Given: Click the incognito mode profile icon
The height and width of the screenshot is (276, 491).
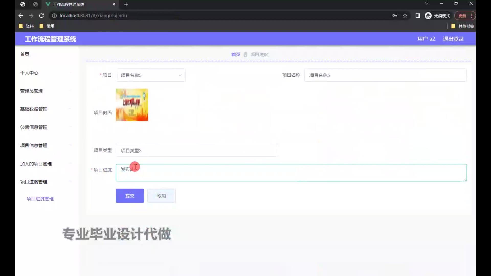Looking at the screenshot, I should click(428, 16).
